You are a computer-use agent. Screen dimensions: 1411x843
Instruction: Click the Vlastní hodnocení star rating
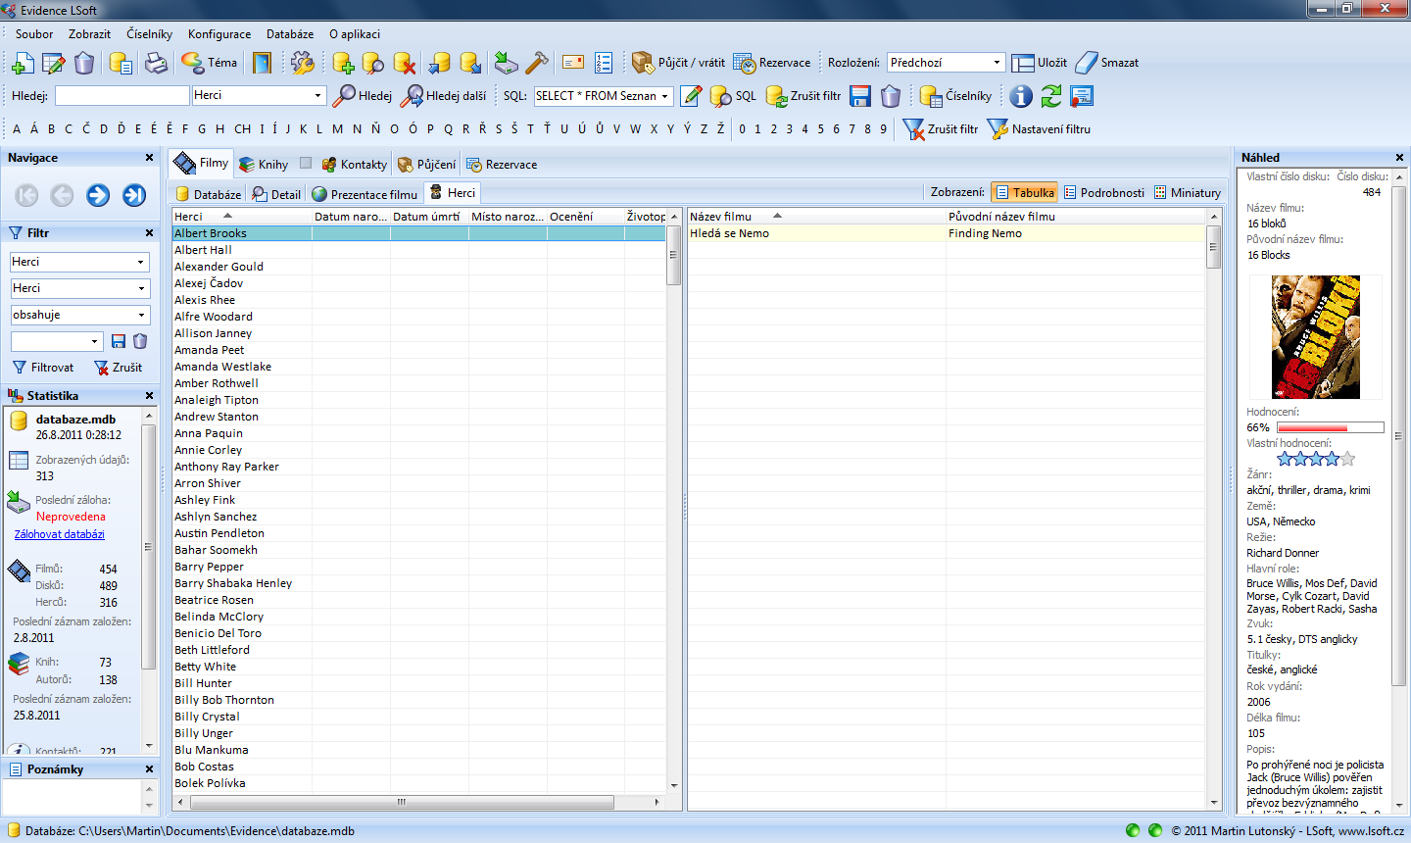click(1316, 459)
